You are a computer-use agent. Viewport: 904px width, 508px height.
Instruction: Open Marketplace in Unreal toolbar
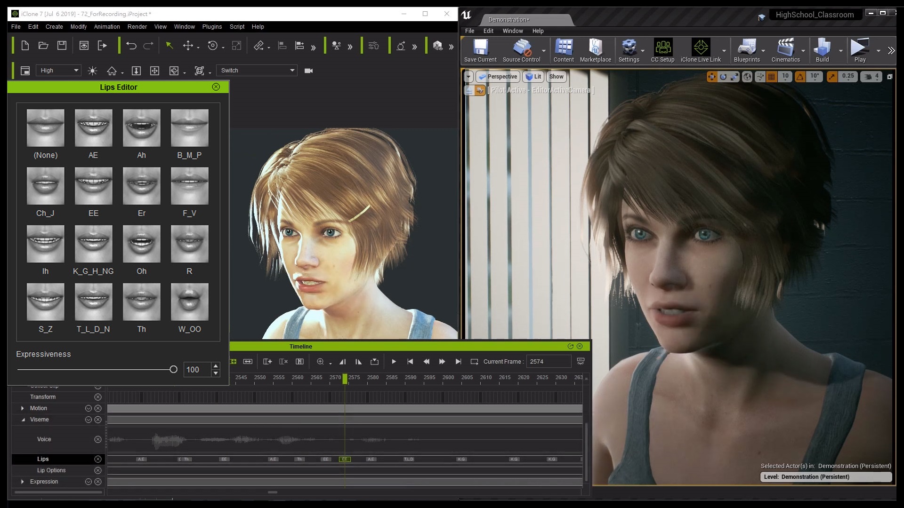pos(596,50)
